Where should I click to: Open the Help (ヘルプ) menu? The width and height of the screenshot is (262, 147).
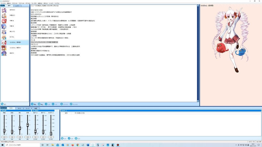(x=57, y=3)
